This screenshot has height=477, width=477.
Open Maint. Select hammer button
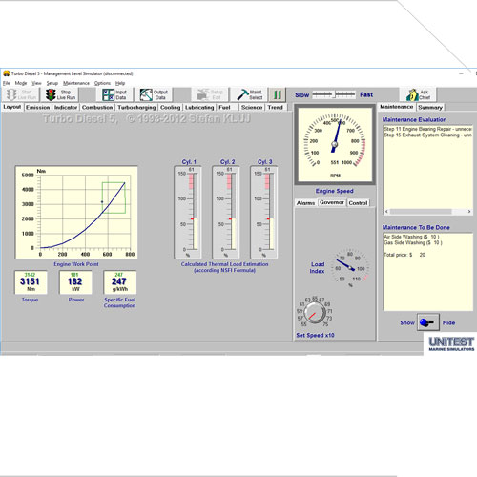pyautogui.click(x=249, y=94)
